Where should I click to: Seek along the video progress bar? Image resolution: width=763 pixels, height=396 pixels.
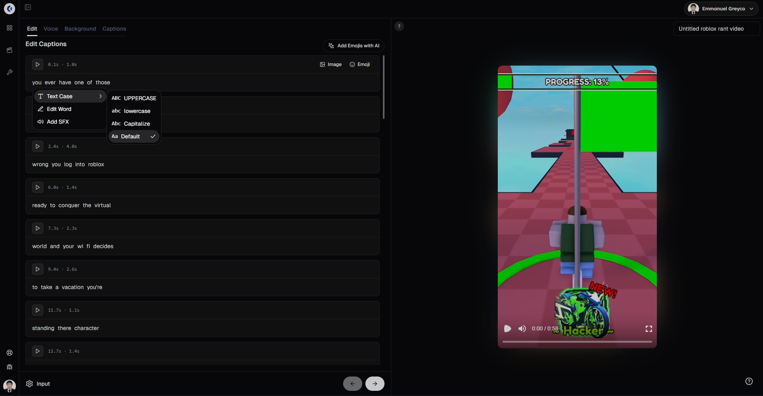(577, 342)
